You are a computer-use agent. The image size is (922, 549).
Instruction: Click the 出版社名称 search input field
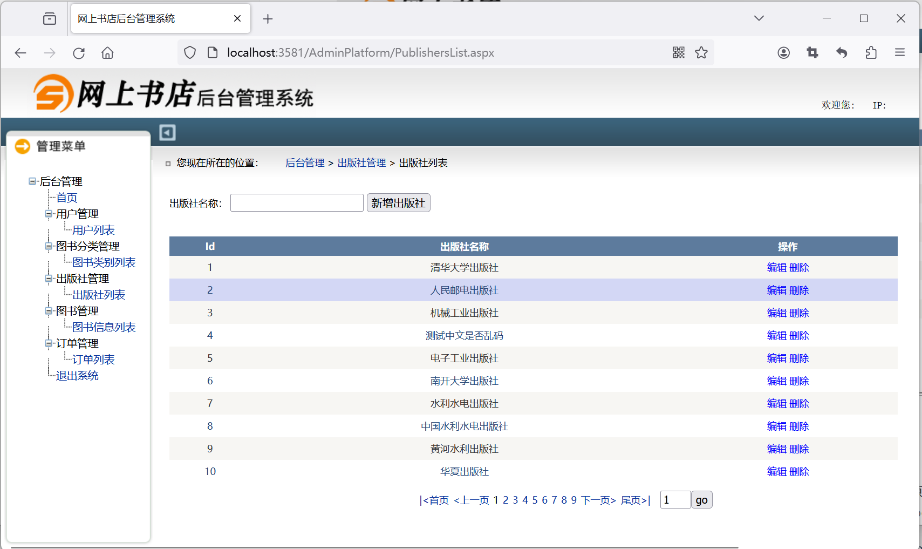pos(296,203)
